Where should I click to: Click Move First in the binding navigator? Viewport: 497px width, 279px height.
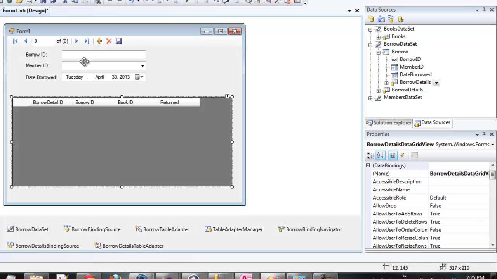[x=16, y=41]
